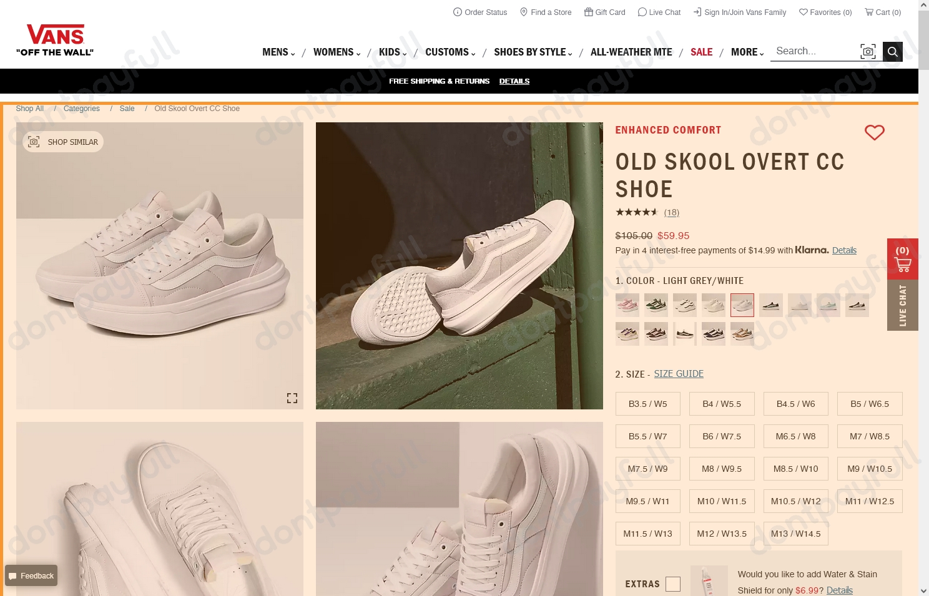The image size is (929, 596).
Task: Click the Favorites heart icon in the header
Action: click(x=804, y=12)
